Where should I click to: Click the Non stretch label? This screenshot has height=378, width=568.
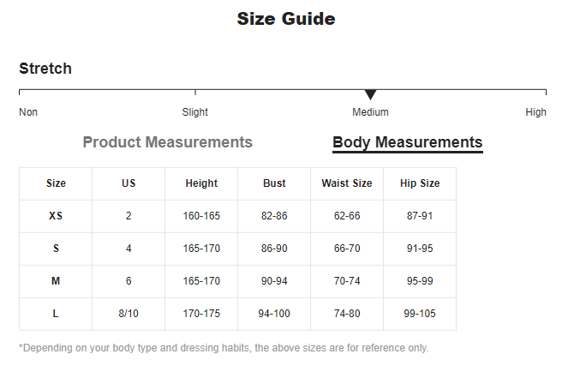28,112
